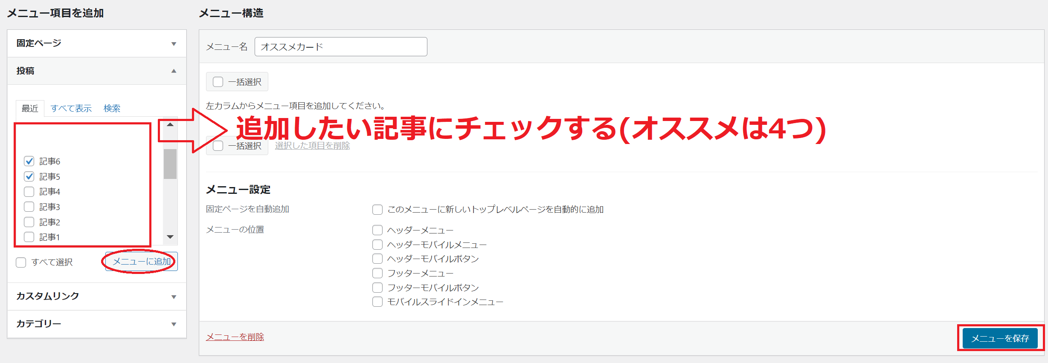
Task: Click the メニュー構造 heading
Action: click(x=231, y=13)
